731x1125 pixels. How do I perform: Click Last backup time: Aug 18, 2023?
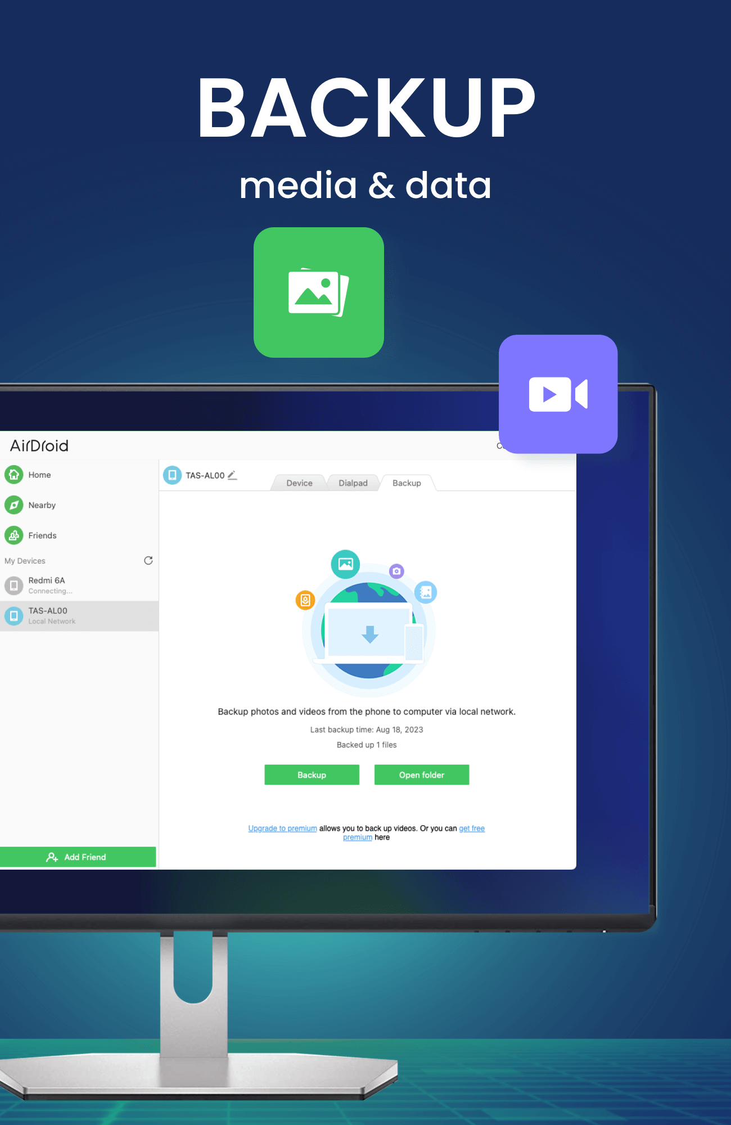367,730
